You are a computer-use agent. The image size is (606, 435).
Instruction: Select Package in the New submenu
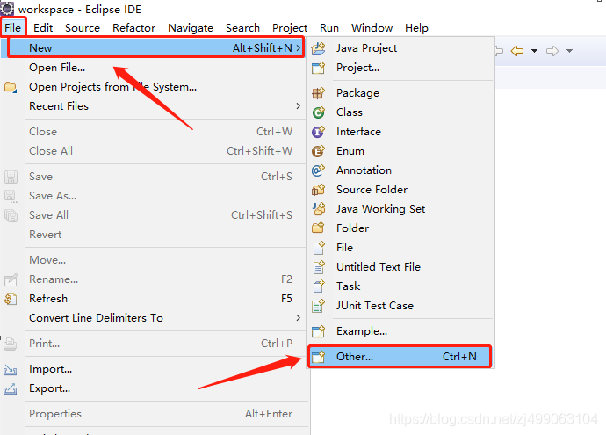coord(401,93)
